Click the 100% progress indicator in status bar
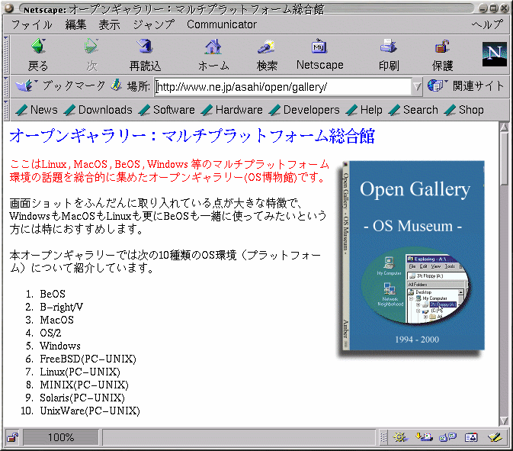The image size is (513, 451). (61, 437)
